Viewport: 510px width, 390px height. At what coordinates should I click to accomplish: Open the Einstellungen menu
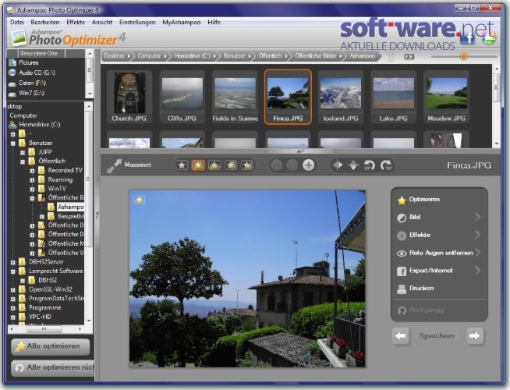click(137, 22)
